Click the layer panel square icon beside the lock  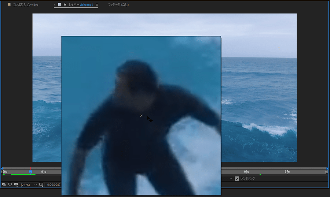coord(59,4)
